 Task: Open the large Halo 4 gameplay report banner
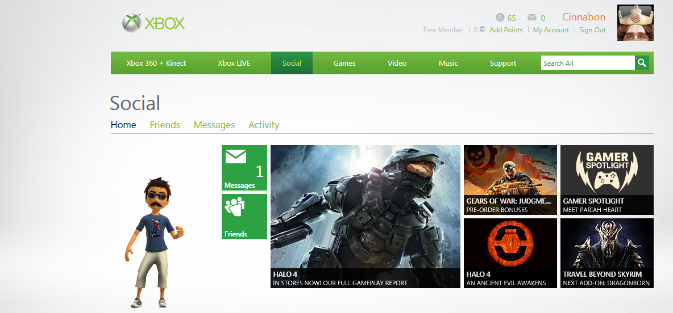click(365, 217)
